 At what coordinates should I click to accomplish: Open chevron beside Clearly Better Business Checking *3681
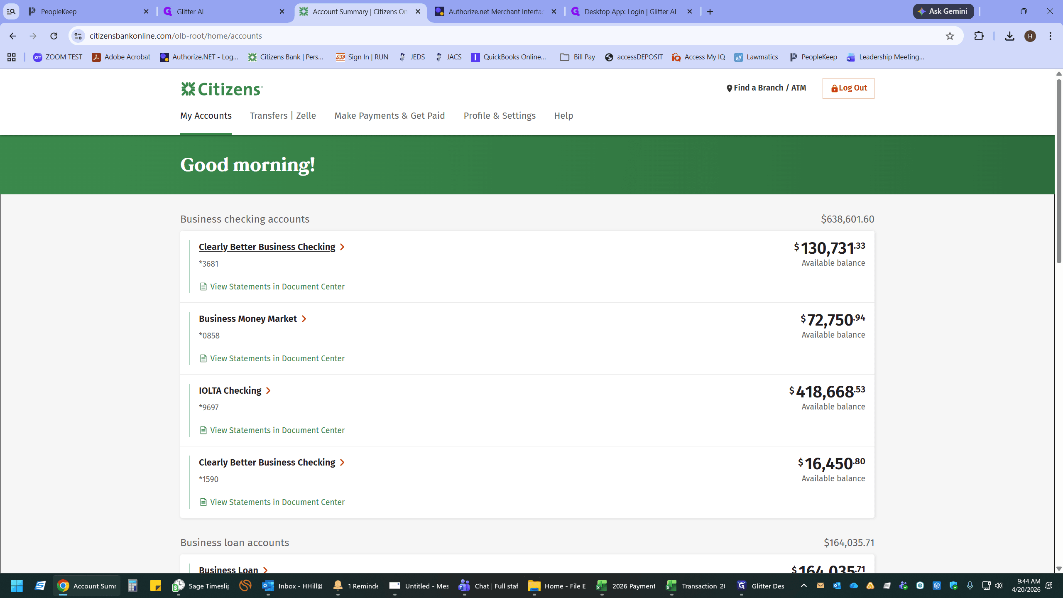pyautogui.click(x=342, y=247)
